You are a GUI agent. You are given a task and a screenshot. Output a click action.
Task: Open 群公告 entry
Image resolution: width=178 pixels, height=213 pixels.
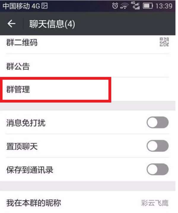click(88, 66)
